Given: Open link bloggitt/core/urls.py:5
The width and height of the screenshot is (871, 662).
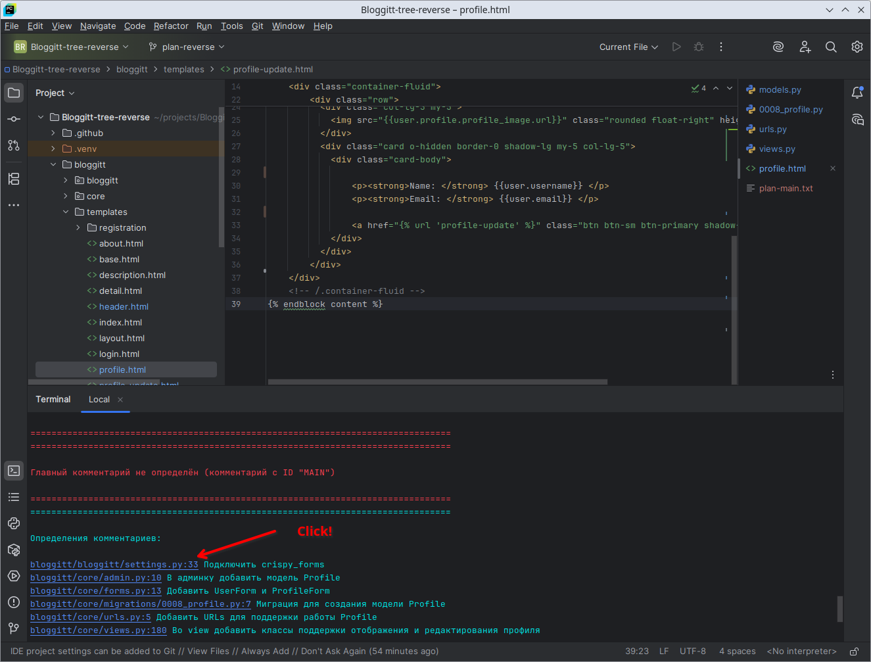Looking at the screenshot, I should (x=90, y=617).
